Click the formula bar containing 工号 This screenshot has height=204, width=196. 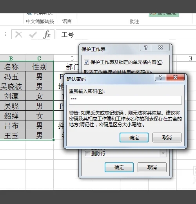point(126,35)
